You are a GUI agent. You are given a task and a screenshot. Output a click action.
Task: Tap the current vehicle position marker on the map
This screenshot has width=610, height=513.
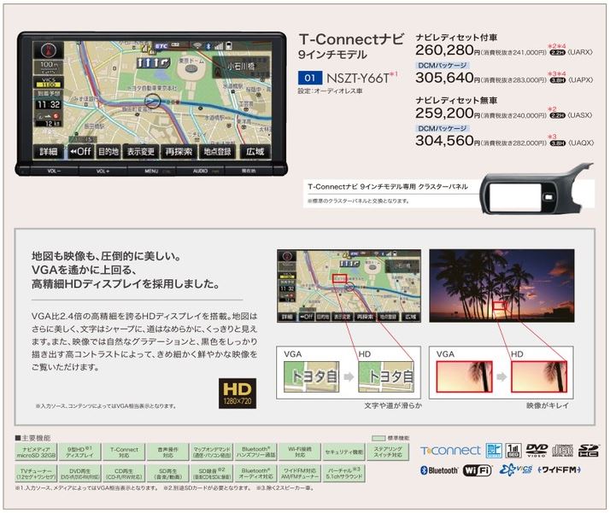pyautogui.click(x=152, y=102)
